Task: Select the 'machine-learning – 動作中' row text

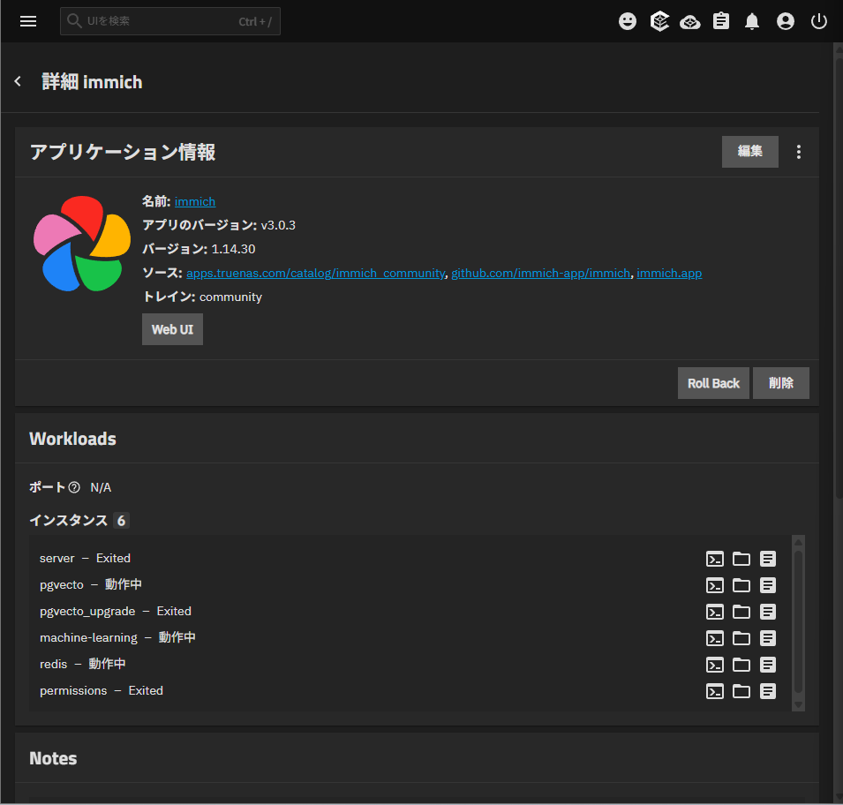Action: pyautogui.click(x=117, y=638)
